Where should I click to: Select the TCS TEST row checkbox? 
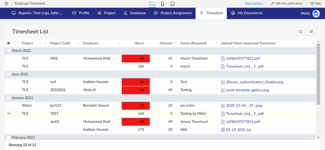coord(16,114)
